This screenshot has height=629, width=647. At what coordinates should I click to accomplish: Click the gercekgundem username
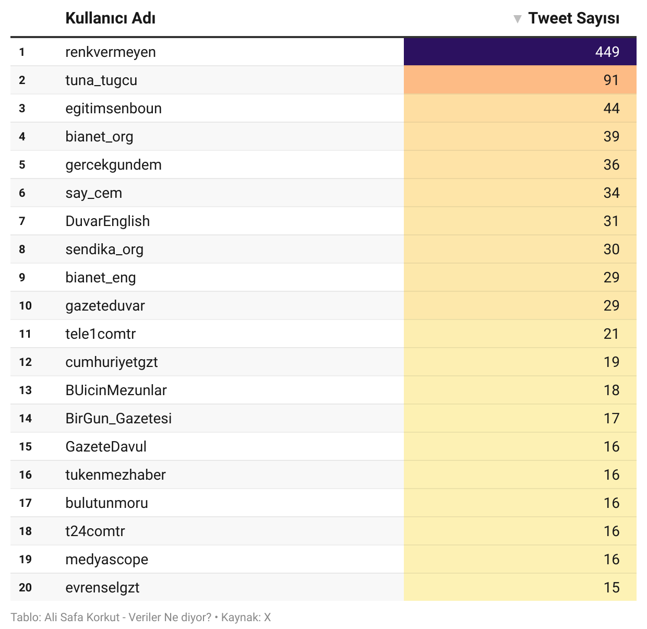pyautogui.click(x=113, y=165)
